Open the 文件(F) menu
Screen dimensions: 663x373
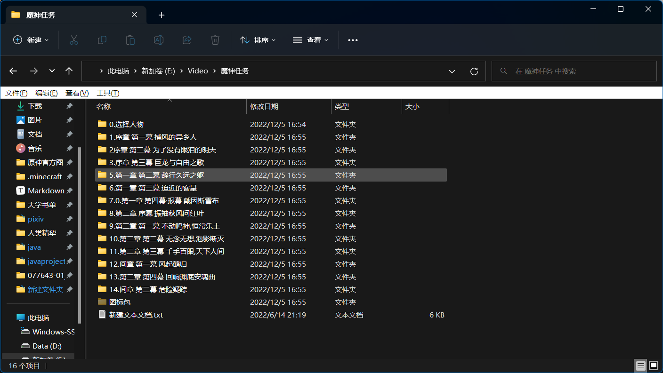coord(16,93)
